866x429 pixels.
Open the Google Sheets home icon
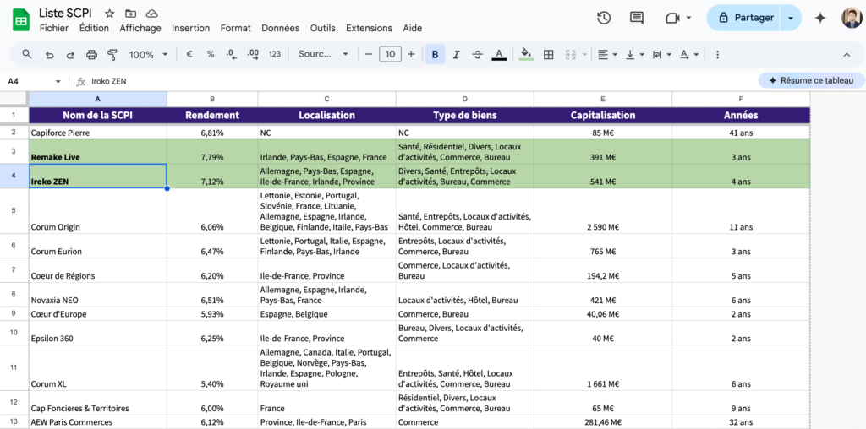[21, 20]
